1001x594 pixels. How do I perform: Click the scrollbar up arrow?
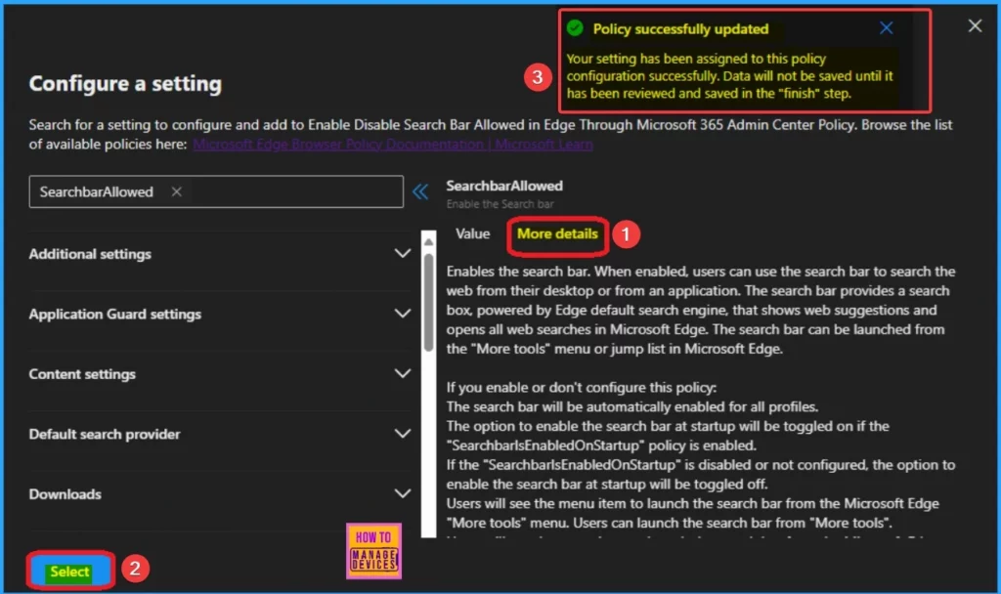coord(428,242)
